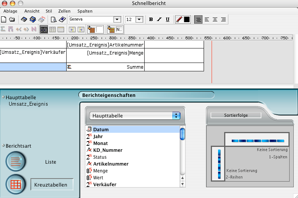Viewport: 298px width, 198px height.
Task: Select the Kreuztabellen grid round button
Action: point(16,185)
